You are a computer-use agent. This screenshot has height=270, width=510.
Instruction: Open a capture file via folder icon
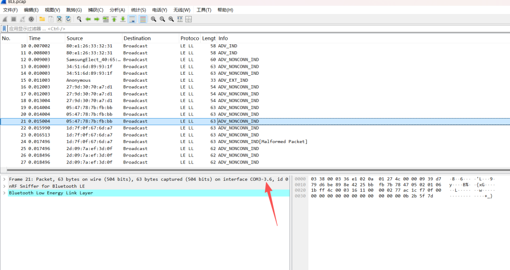(x=42, y=19)
